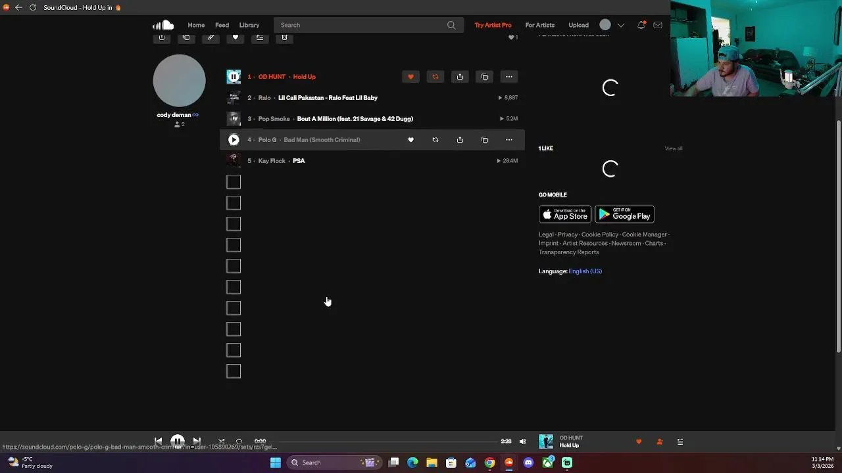Unlike Hold Up with orange heart

[410, 77]
